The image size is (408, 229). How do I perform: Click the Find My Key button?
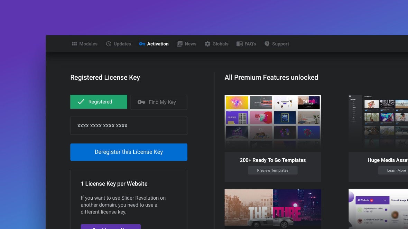tap(159, 102)
